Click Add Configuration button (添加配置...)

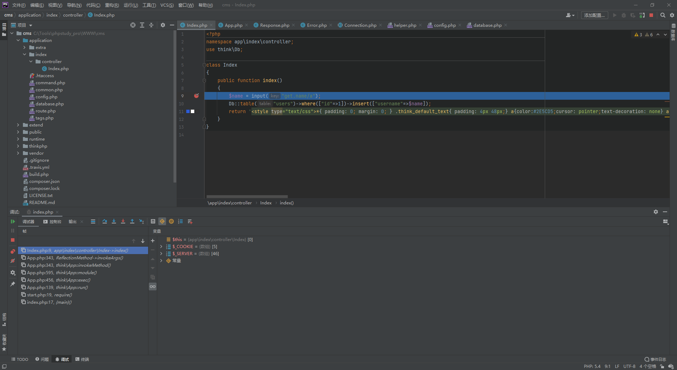pyautogui.click(x=594, y=15)
